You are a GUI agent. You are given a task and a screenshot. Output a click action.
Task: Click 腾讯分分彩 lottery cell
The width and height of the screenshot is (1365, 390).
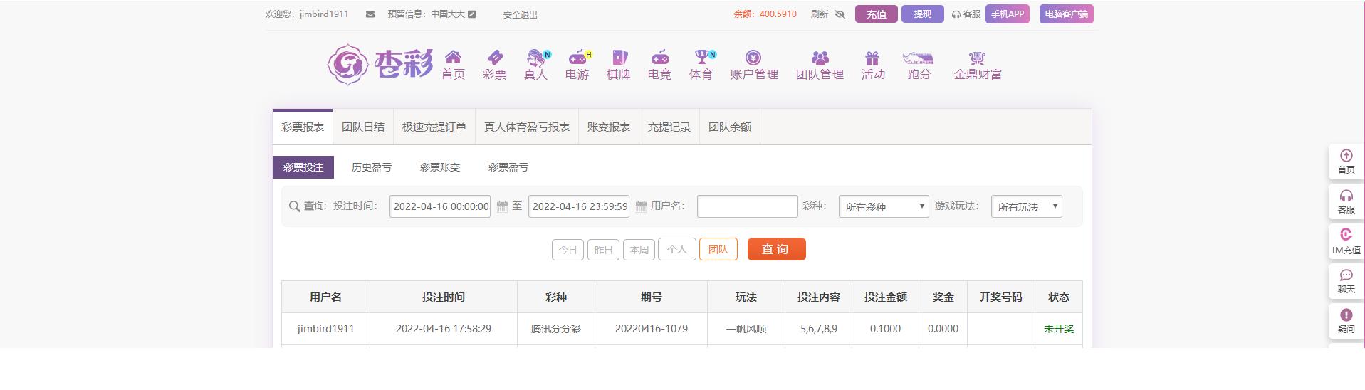point(556,329)
